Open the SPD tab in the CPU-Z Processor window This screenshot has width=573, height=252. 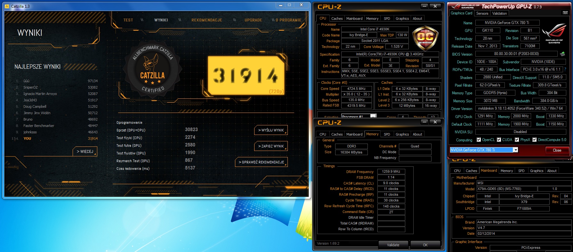click(x=387, y=19)
